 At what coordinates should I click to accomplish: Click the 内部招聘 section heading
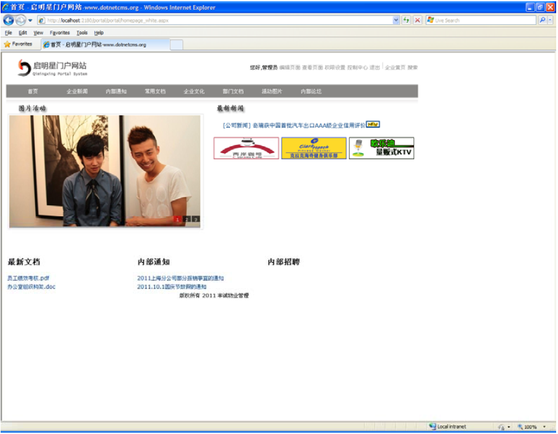[x=283, y=262]
